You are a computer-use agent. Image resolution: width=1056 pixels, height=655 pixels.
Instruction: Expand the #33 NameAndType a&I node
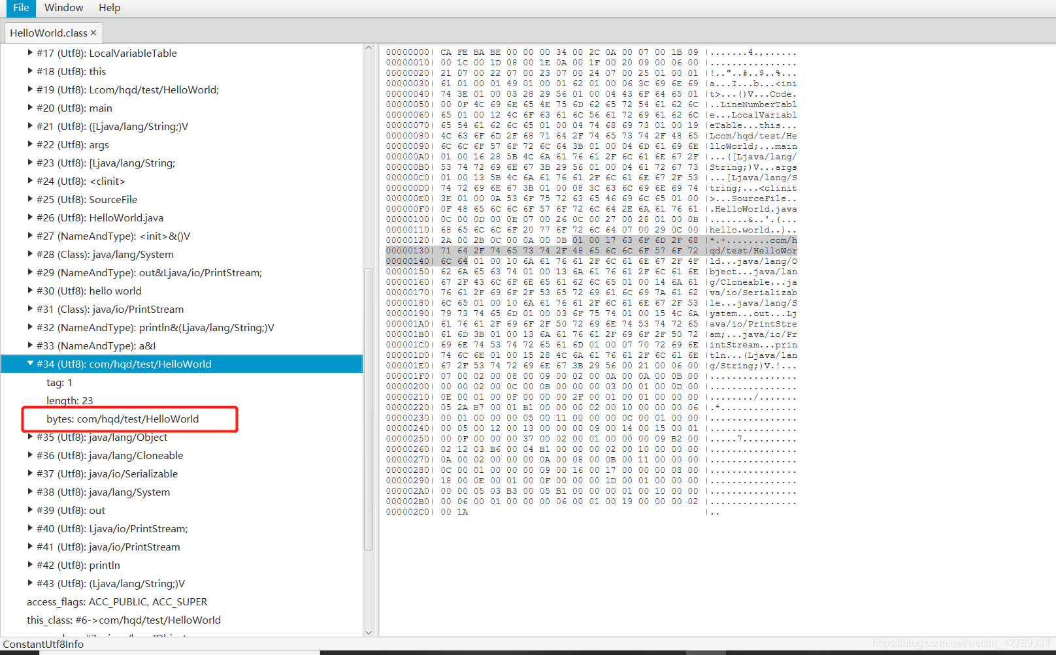(30, 345)
